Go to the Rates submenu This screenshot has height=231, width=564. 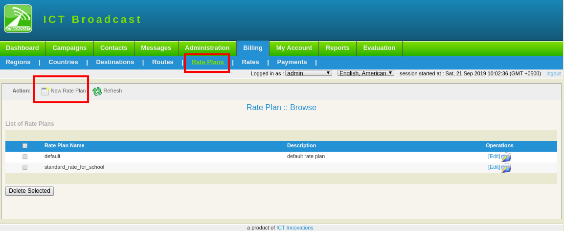(x=250, y=62)
